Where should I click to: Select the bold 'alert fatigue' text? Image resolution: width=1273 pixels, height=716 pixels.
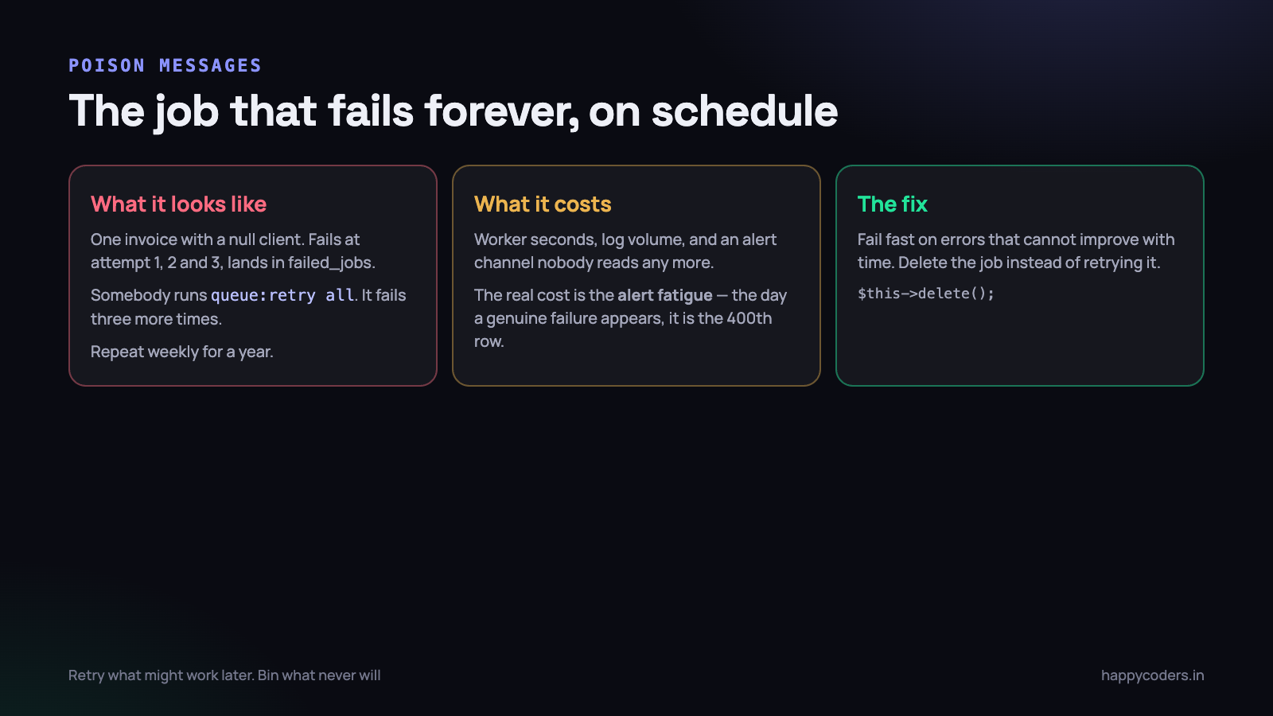click(665, 295)
